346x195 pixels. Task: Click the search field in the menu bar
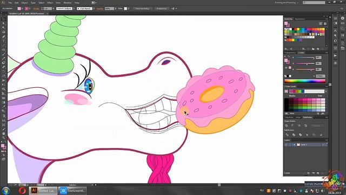click(314, 3)
